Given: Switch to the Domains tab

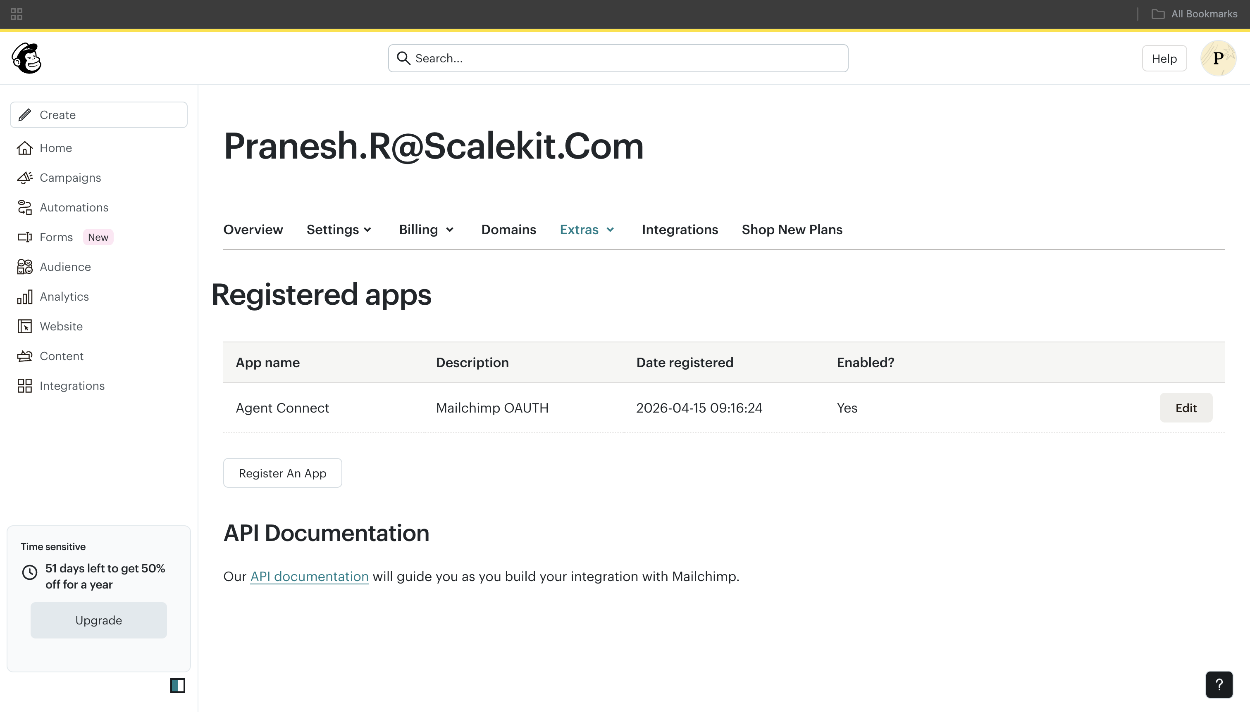Looking at the screenshot, I should [x=508, y=230].
